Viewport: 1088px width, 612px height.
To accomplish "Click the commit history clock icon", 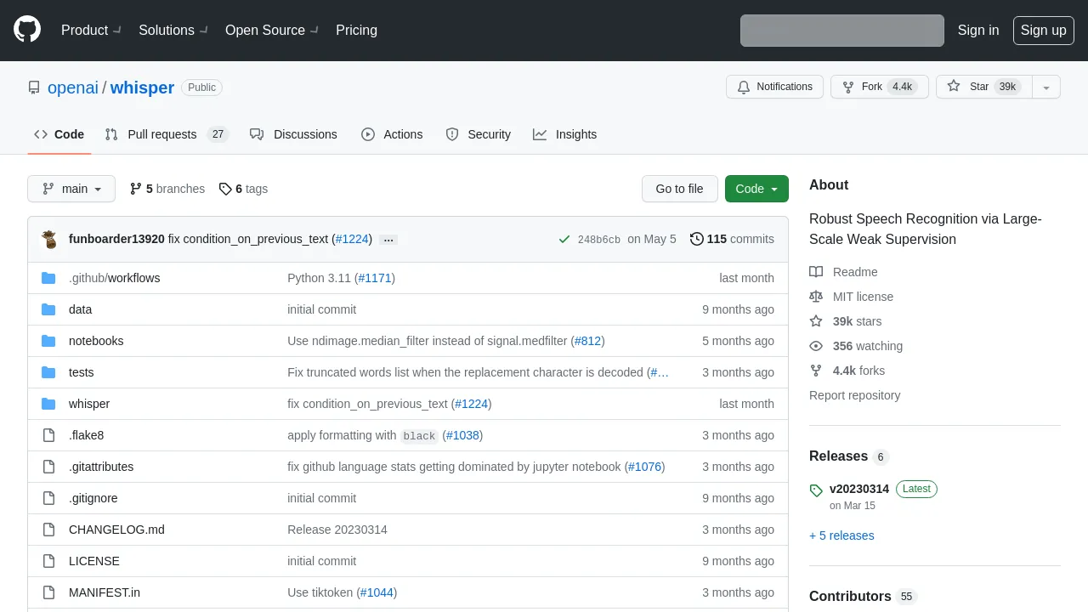I will [x=697, y=239].
